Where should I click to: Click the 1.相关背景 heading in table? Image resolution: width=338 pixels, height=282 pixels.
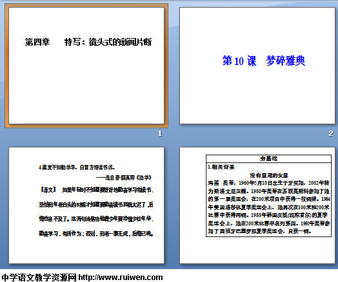pyautogui.click(x=221, y=167)
